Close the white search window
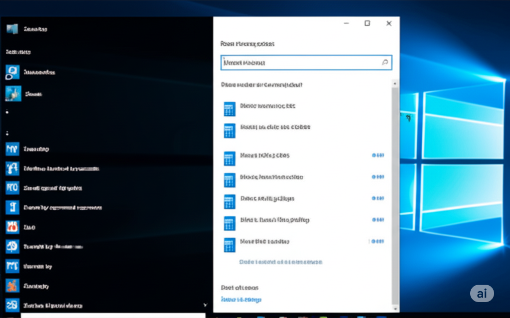Viewport: 510px width, 318px height. pos(388,23)
